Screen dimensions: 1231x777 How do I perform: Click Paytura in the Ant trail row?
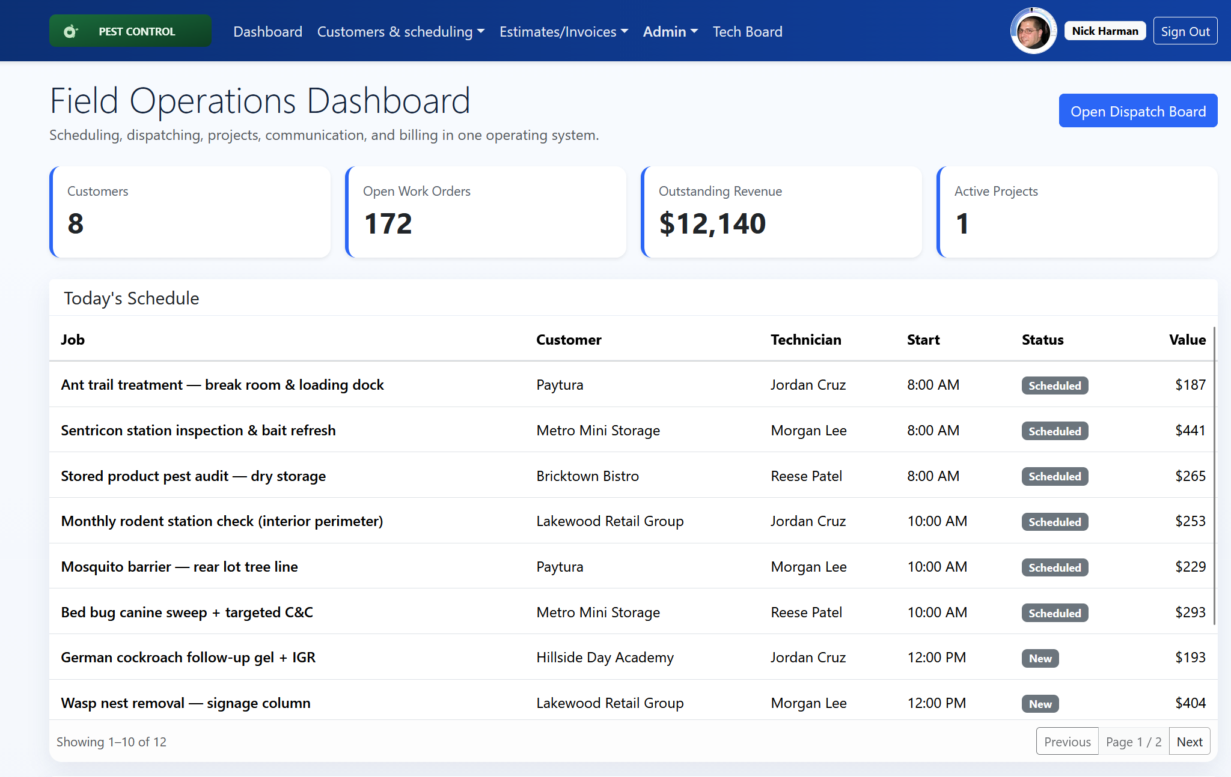pyautogui.click(x=560, y=384)
